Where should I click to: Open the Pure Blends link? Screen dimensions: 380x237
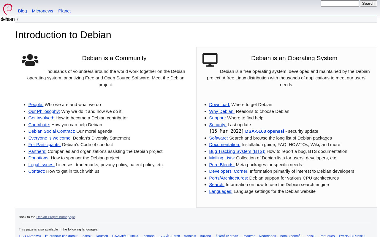coord(222,165)
